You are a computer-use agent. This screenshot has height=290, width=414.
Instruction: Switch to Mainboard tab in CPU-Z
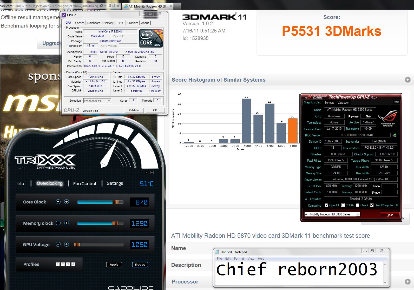(94, 23)
